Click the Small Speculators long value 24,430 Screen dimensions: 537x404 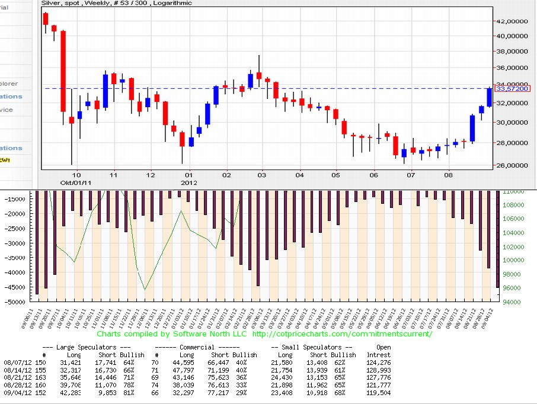(282, 377)
